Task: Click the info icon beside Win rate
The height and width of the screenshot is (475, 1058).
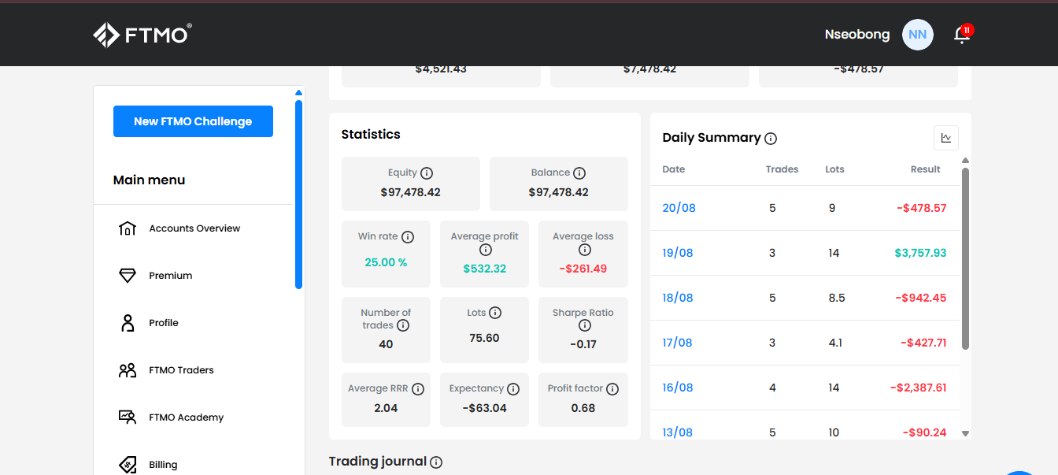Action: click(x=408, y=236)
